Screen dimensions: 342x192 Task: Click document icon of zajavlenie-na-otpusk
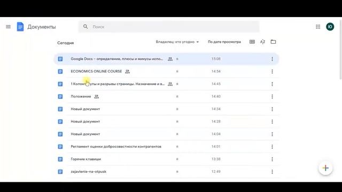(60, 172)
